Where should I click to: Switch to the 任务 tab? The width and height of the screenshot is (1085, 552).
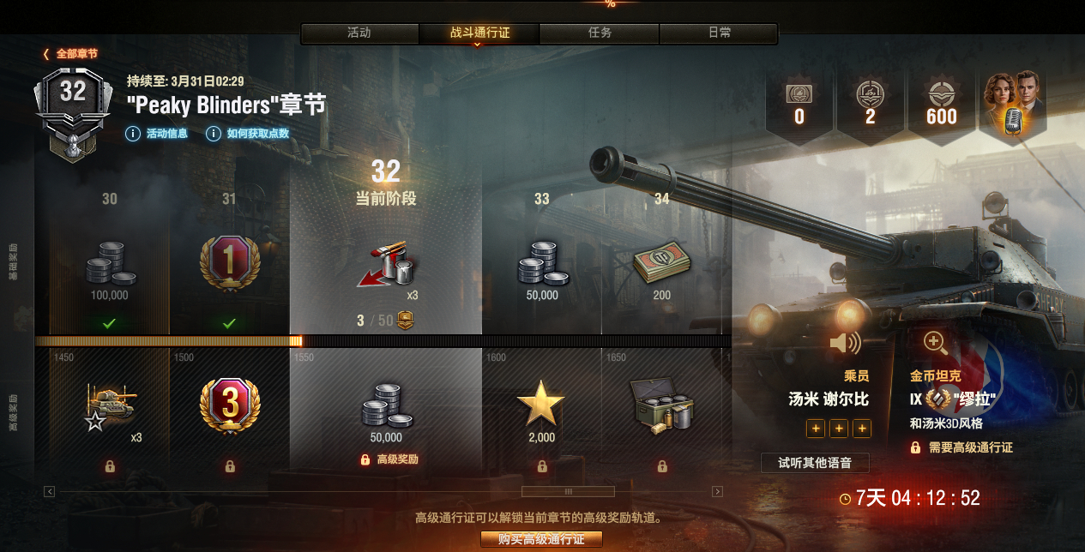(600, 33)
